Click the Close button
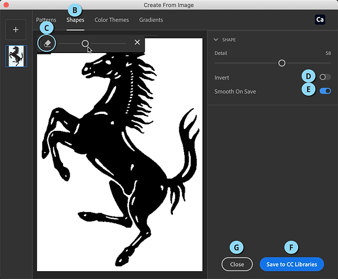The width and height of the screenshot is (338, 279). tap(237, 264)
